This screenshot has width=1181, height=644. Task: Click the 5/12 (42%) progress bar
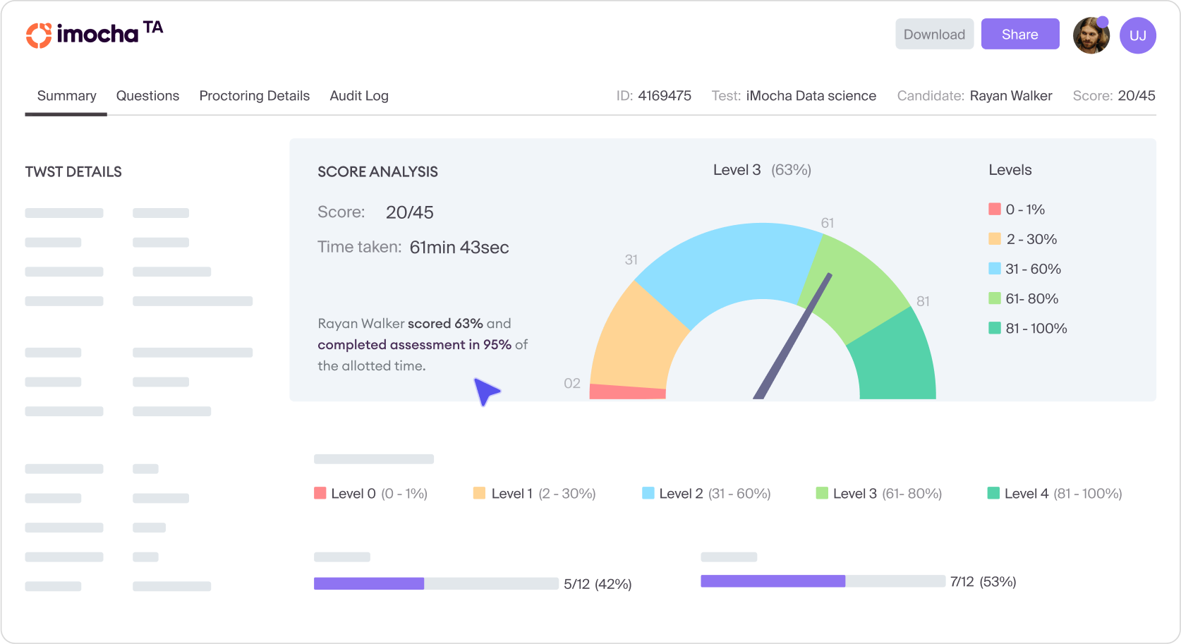point(436,583)
